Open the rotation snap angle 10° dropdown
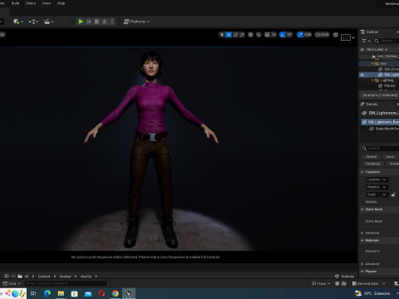This screenshot has height=299, width=399. pyautogui.click(x=289, y=35)
